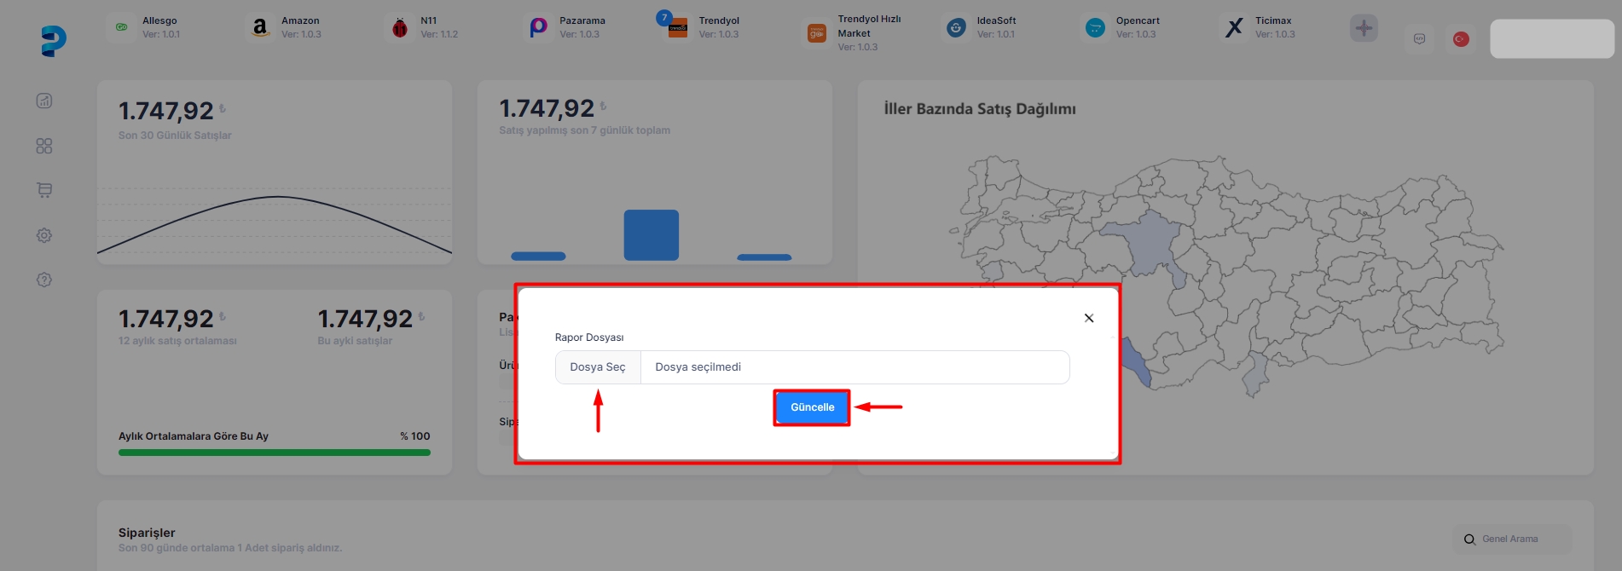Click the blue Güncelle button
This screenshot has width=1622, height=571.
(812, 407)
